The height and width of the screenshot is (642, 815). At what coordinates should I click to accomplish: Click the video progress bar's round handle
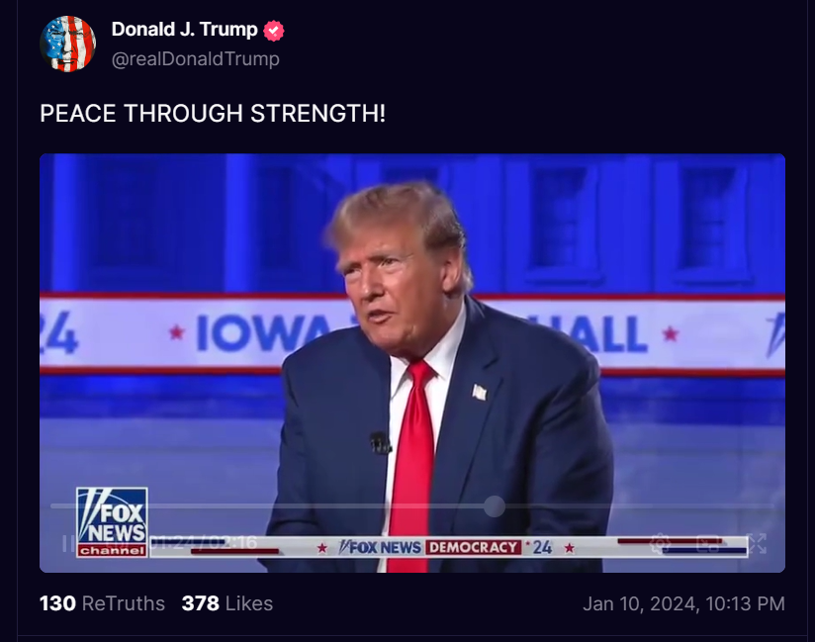coord(495,505)
